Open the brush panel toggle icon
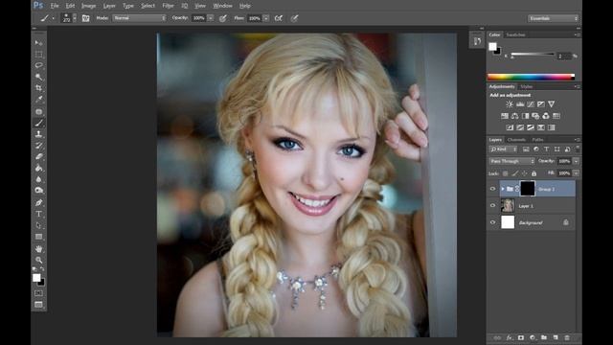Viewport: 613px width, 345px height. pos(85,18)
